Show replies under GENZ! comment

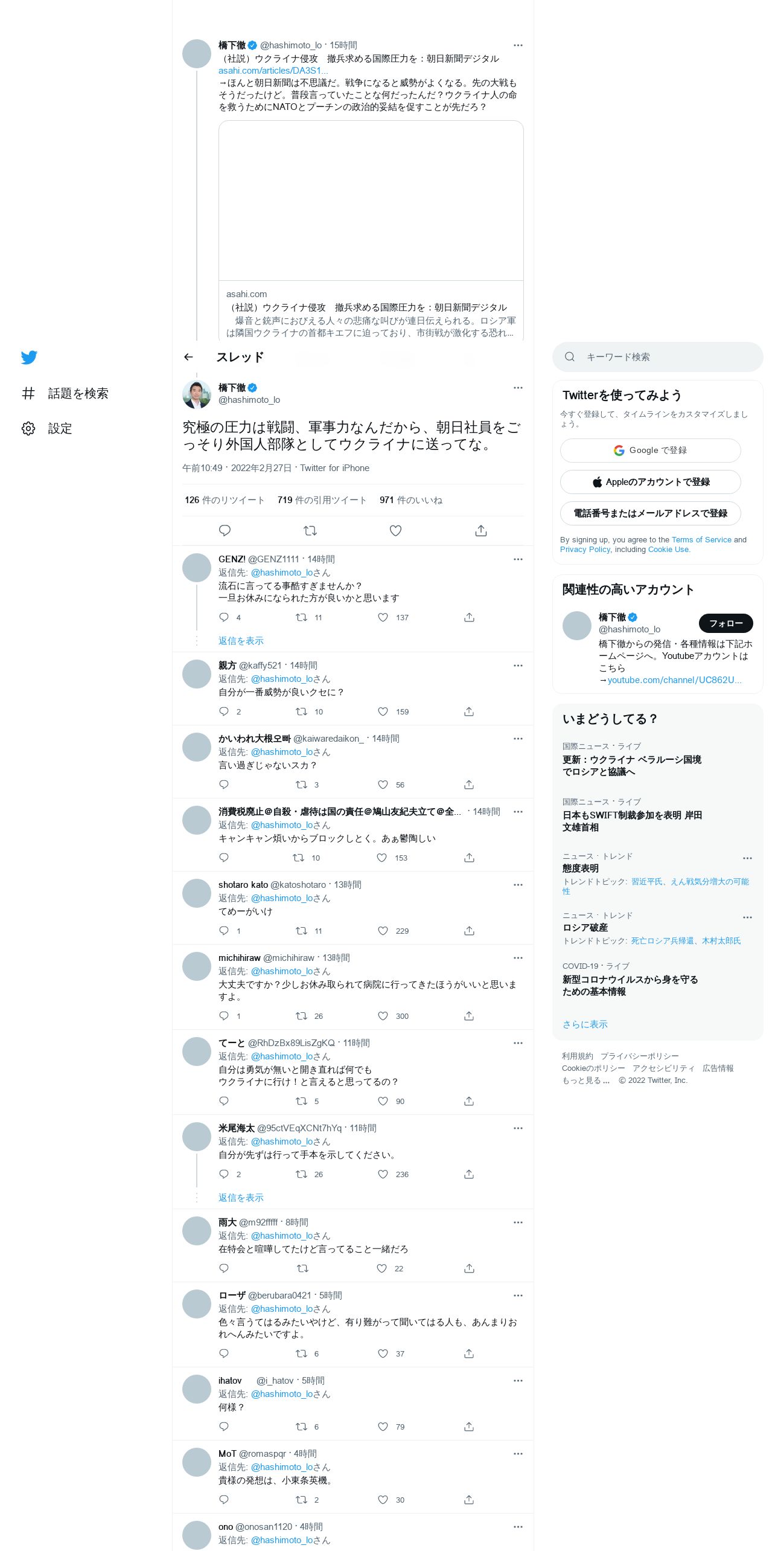pyautogui.click(x=241, y=641)
